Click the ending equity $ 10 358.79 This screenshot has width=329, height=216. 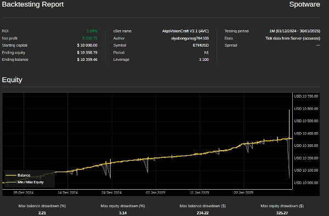(87, 53)
